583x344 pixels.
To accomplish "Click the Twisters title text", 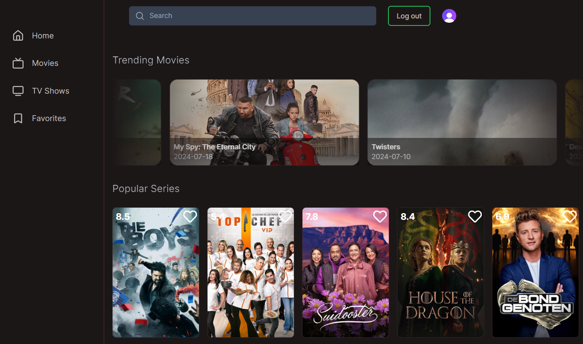I will [x=386, y=147].
